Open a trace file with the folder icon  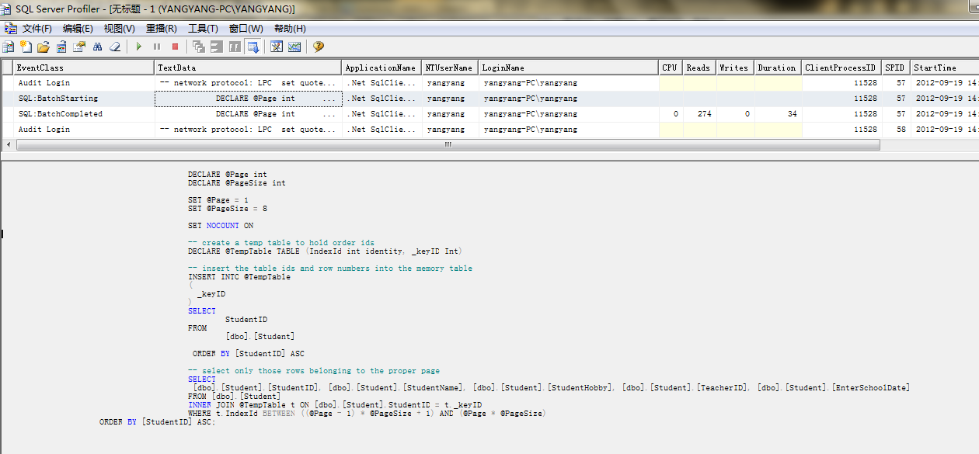pos(44,47)
